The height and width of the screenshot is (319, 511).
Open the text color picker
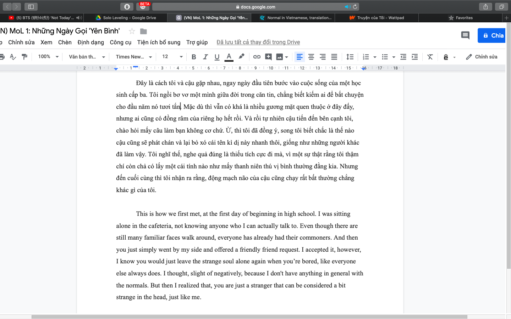pyautogui.click(x=229, y=57)
